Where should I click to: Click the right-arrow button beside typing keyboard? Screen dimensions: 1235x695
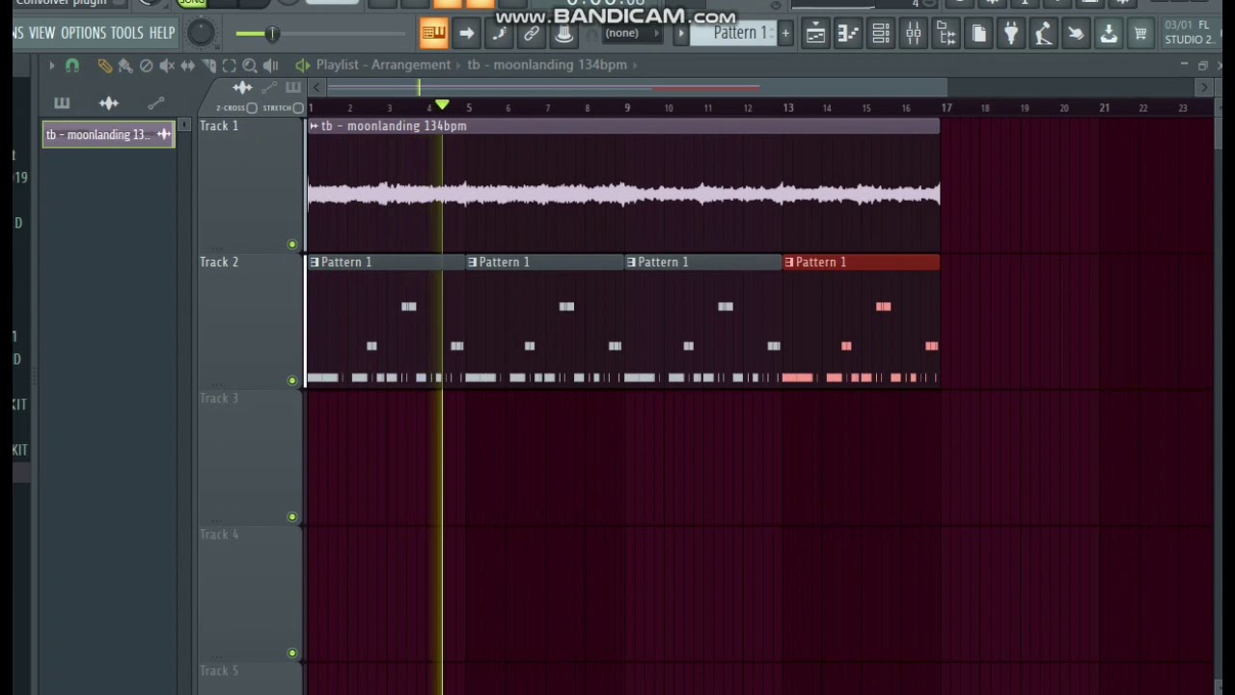[x=466, y=34]
